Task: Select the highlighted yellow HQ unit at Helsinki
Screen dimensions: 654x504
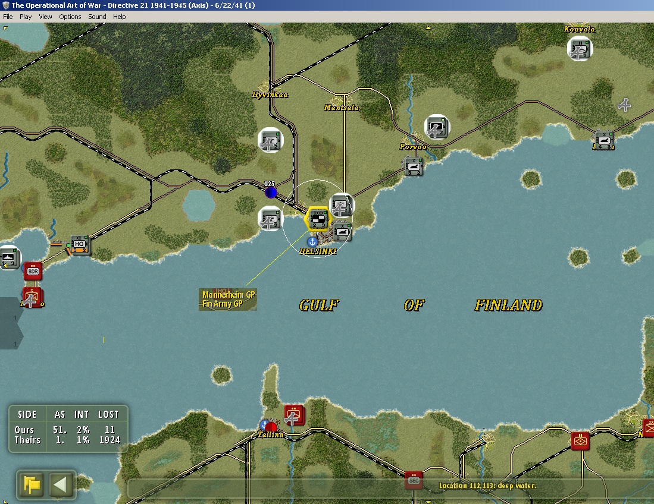Action: click(x=318, y=219)
